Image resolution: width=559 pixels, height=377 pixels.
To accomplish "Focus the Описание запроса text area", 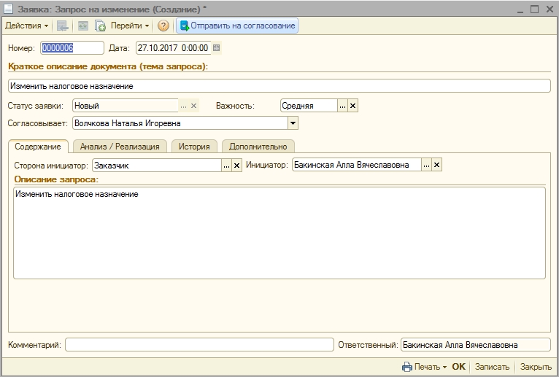I will tap(279, 233).
